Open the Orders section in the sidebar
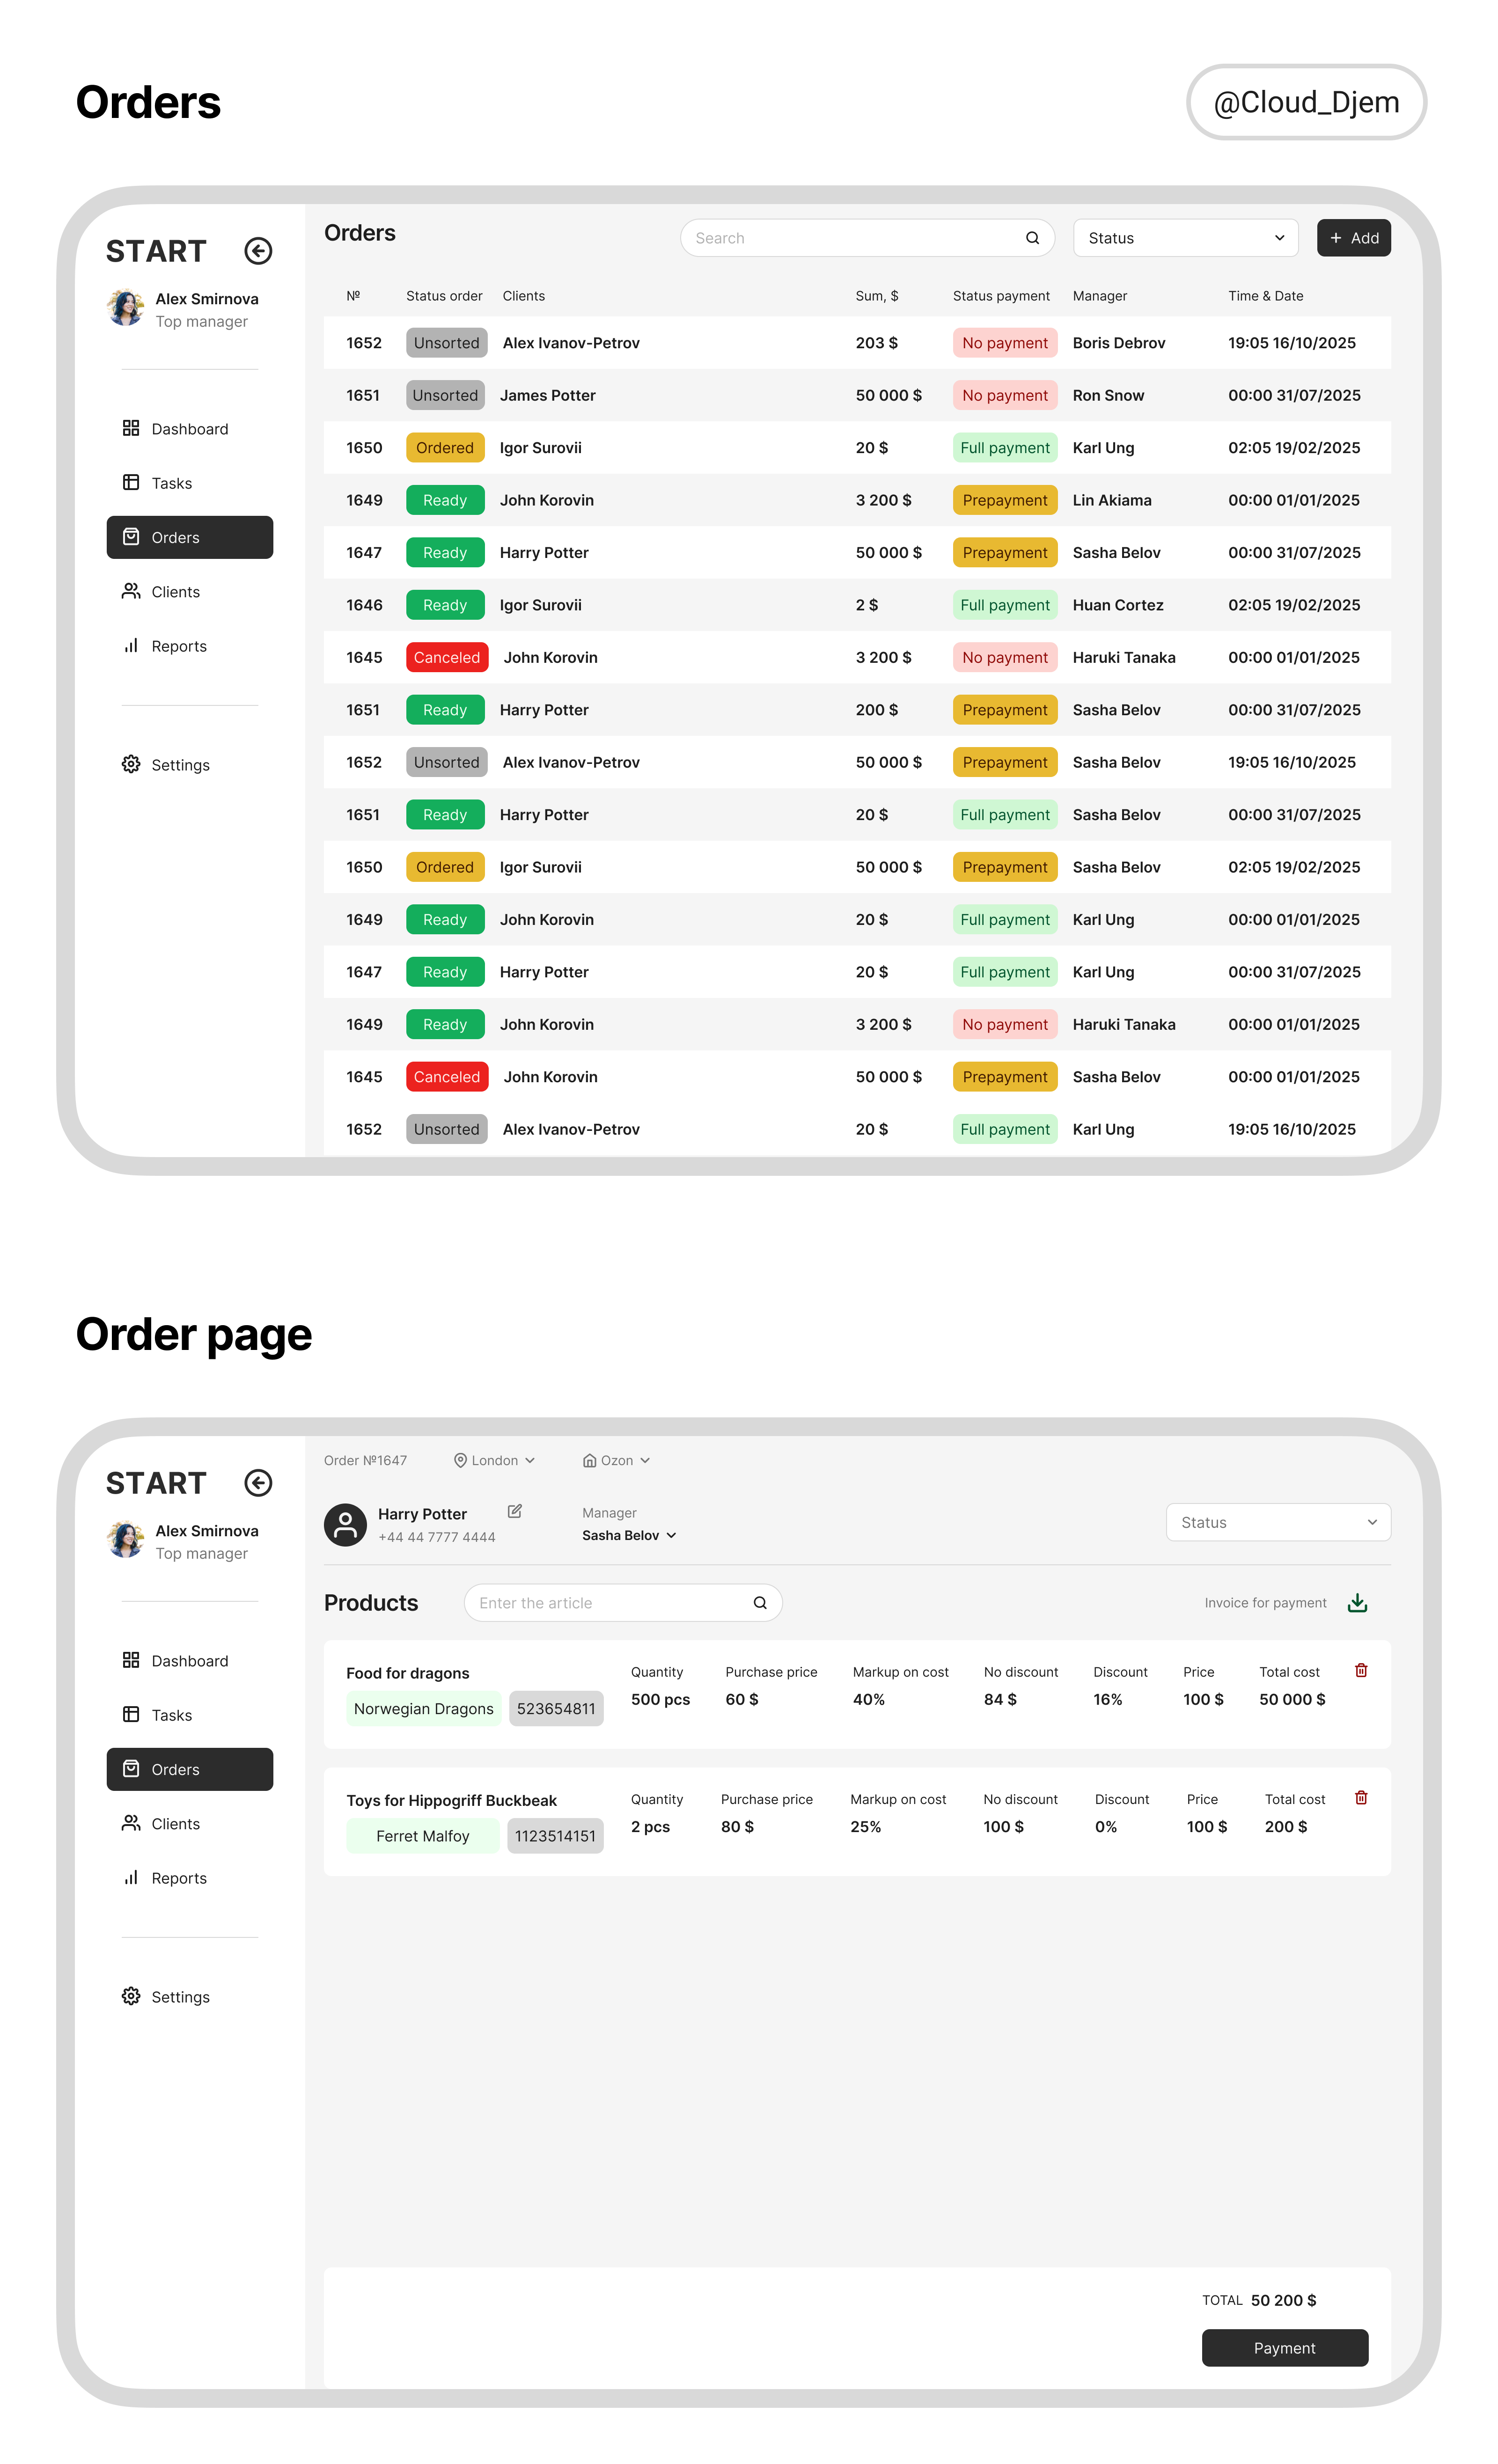1498x2464 pixels. (189, 537)
